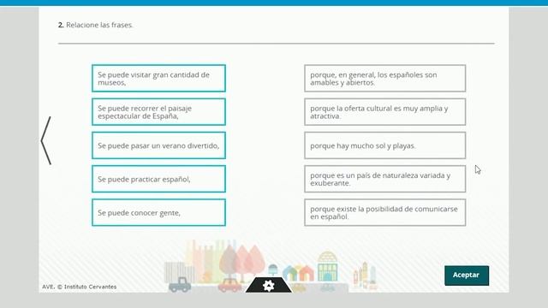Go back with the previous-page arrow
The width and height of the screenshot is (548, 308).
tap(46, 140)
